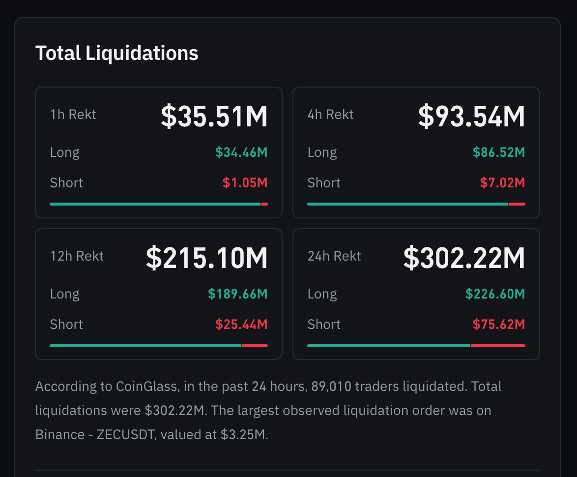Screen dimensions: 577x477
Task: Select the 24h Rekt label
Action: click(x=334, y=256)
